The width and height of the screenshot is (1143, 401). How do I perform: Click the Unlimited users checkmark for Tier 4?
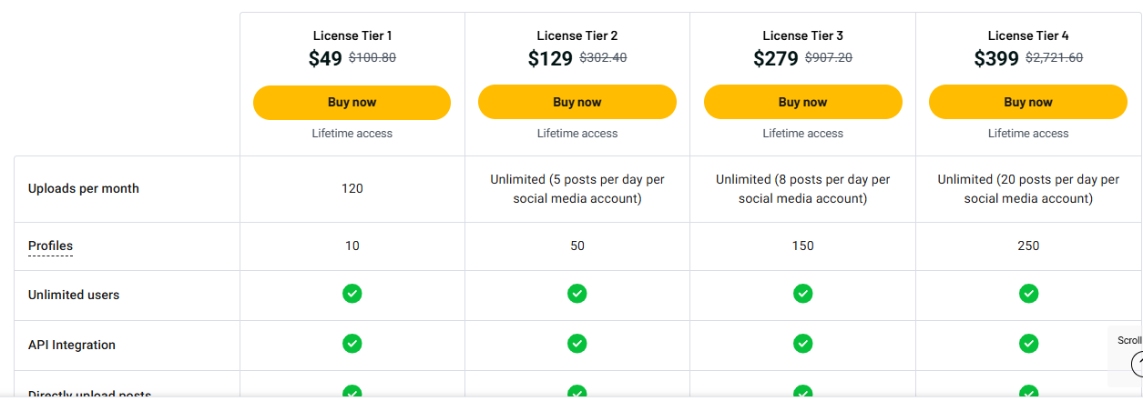(1028, 294)
